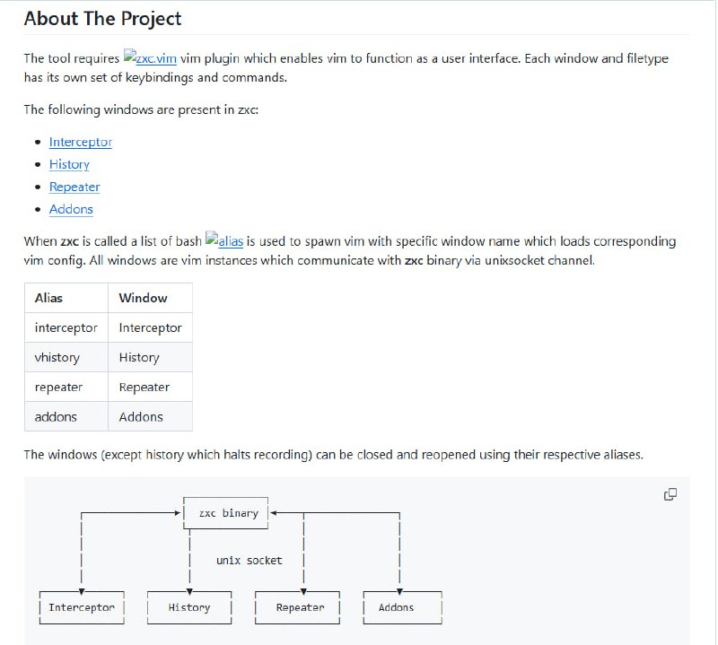Open the Addons bullet list link
Screen dimensions: 718x645
[71, 209]
